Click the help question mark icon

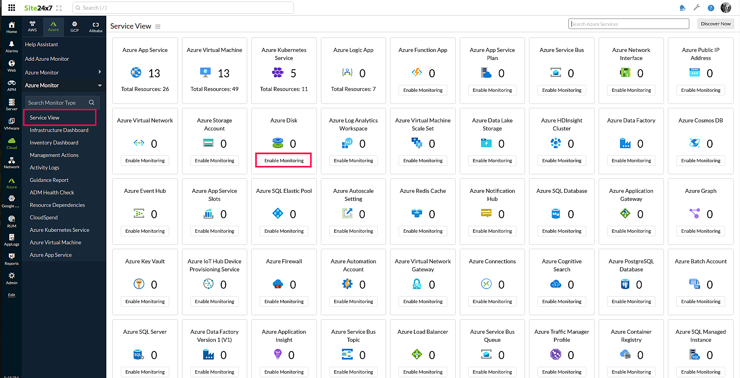(x=711, y=8)
